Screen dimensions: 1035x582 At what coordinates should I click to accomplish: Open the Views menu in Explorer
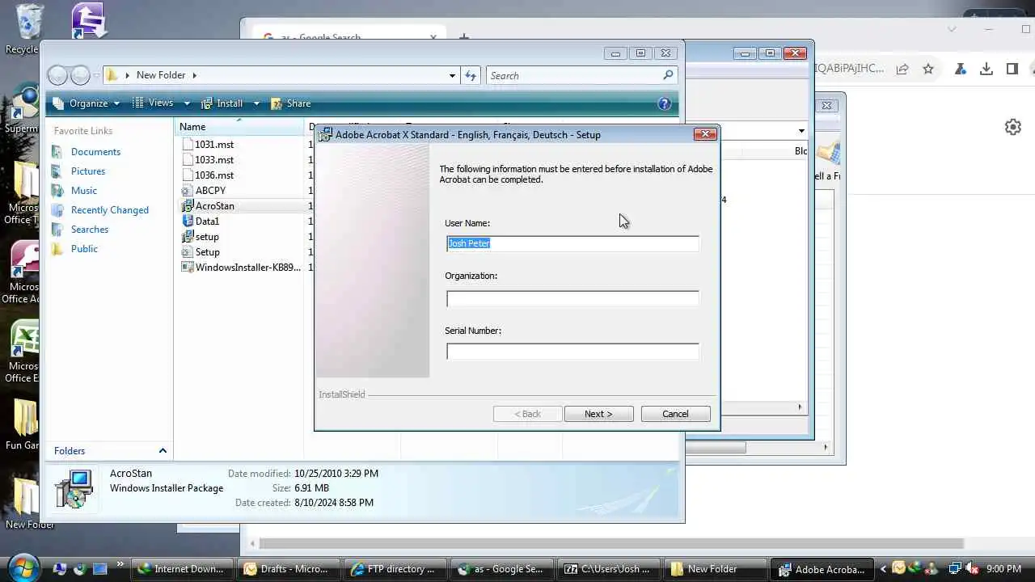click(154, 103)
